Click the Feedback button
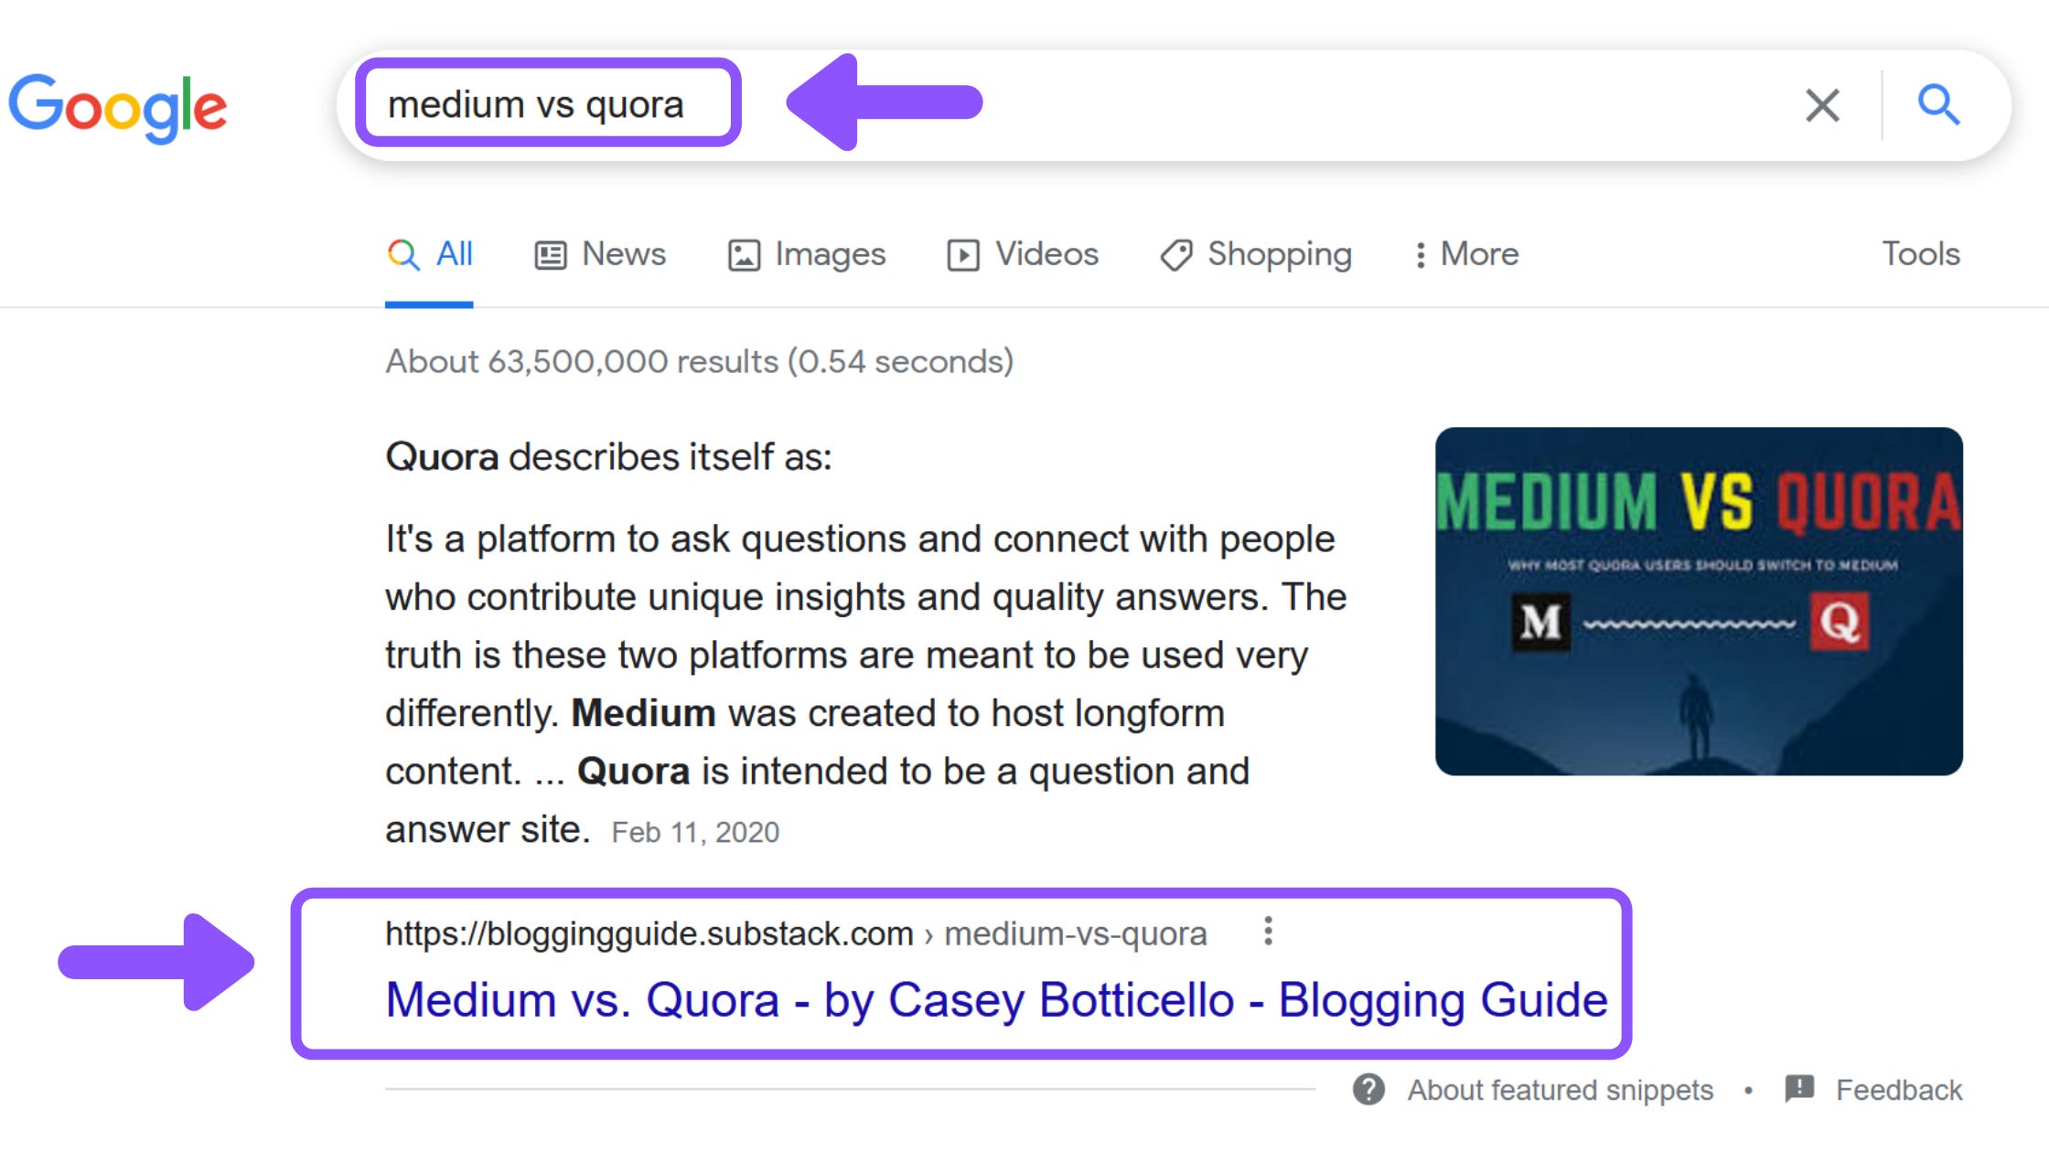Viewport: 2049px width, 1152px height. tap(1897, 1087)
